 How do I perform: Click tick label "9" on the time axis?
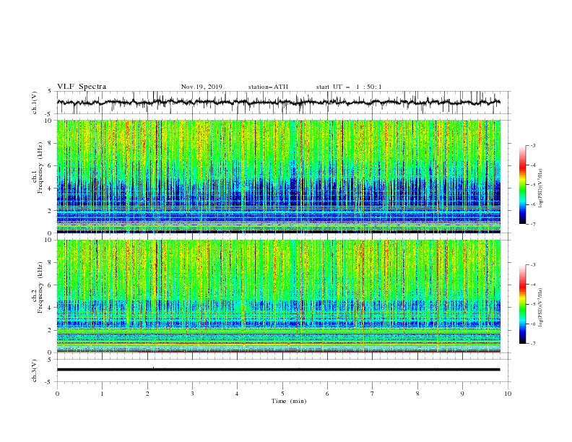pos(462,394)
